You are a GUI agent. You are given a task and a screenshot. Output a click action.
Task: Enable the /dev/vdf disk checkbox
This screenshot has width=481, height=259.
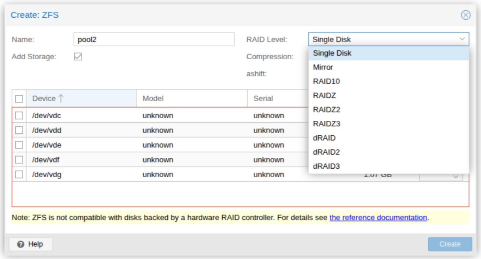(x=19, y=160)
